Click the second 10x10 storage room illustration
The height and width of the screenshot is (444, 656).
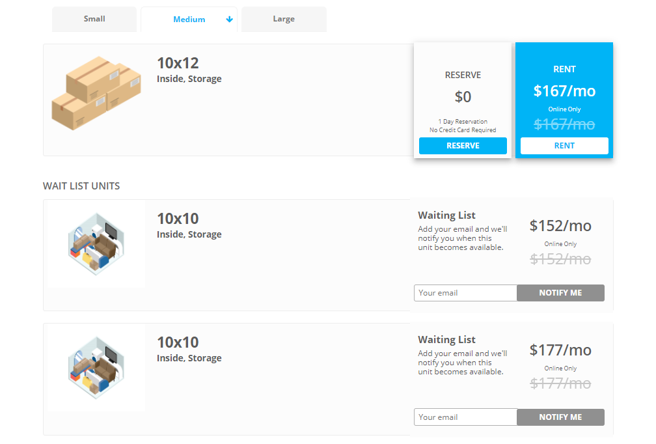pos(96,367)
